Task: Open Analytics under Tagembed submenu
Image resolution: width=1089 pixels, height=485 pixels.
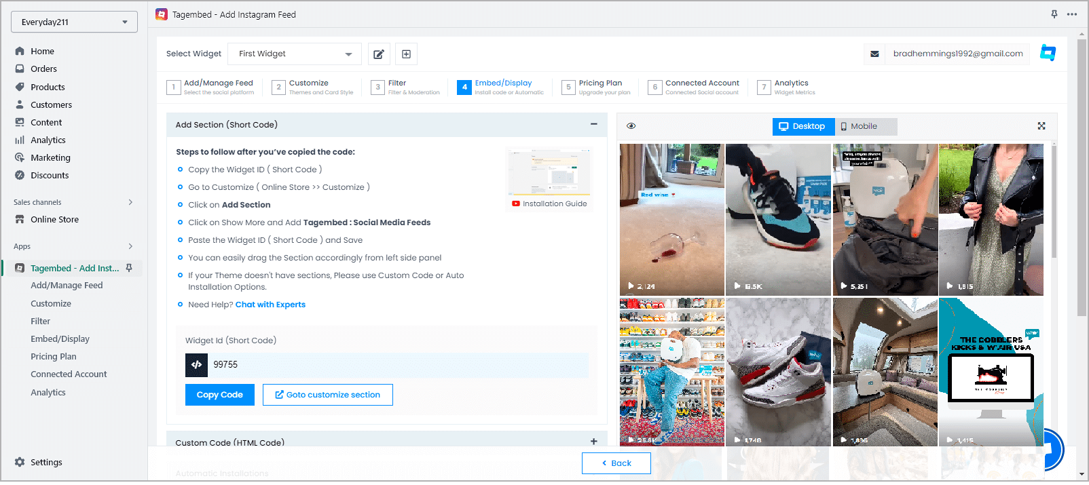Action: click(x=48, y=392)
